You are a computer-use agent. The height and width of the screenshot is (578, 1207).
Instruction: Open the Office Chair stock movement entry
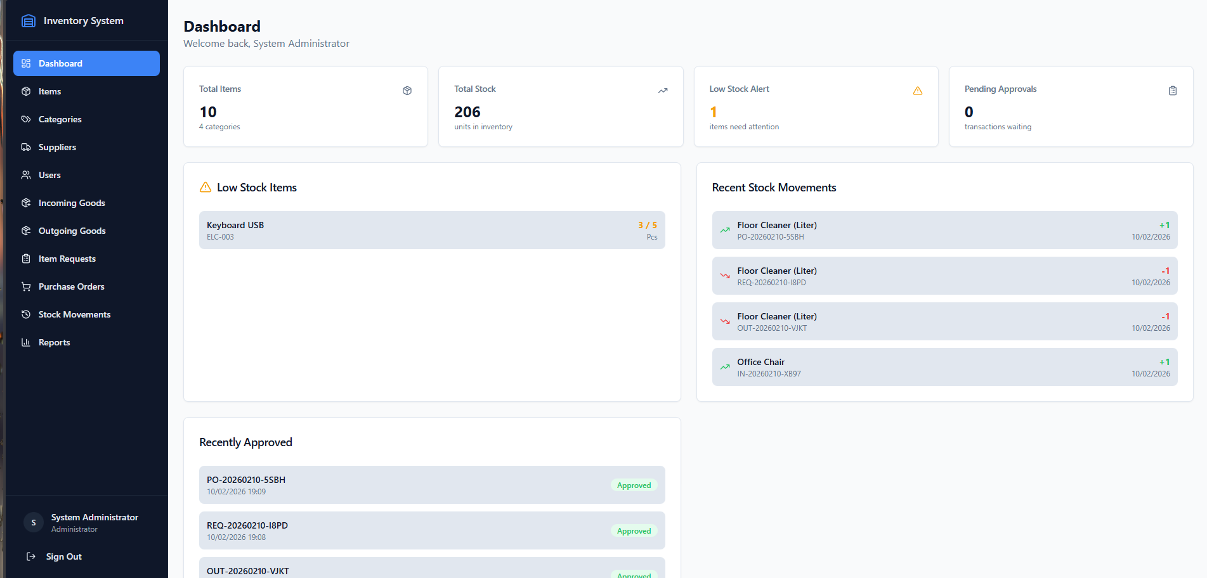(x=944, y=367)
